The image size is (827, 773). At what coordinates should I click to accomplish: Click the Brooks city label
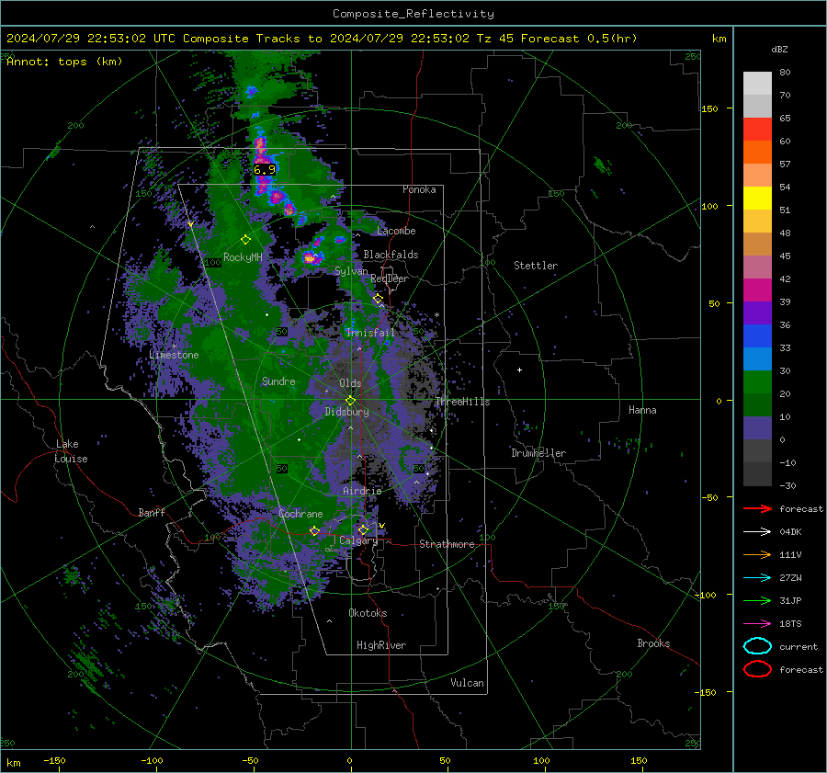653,643
